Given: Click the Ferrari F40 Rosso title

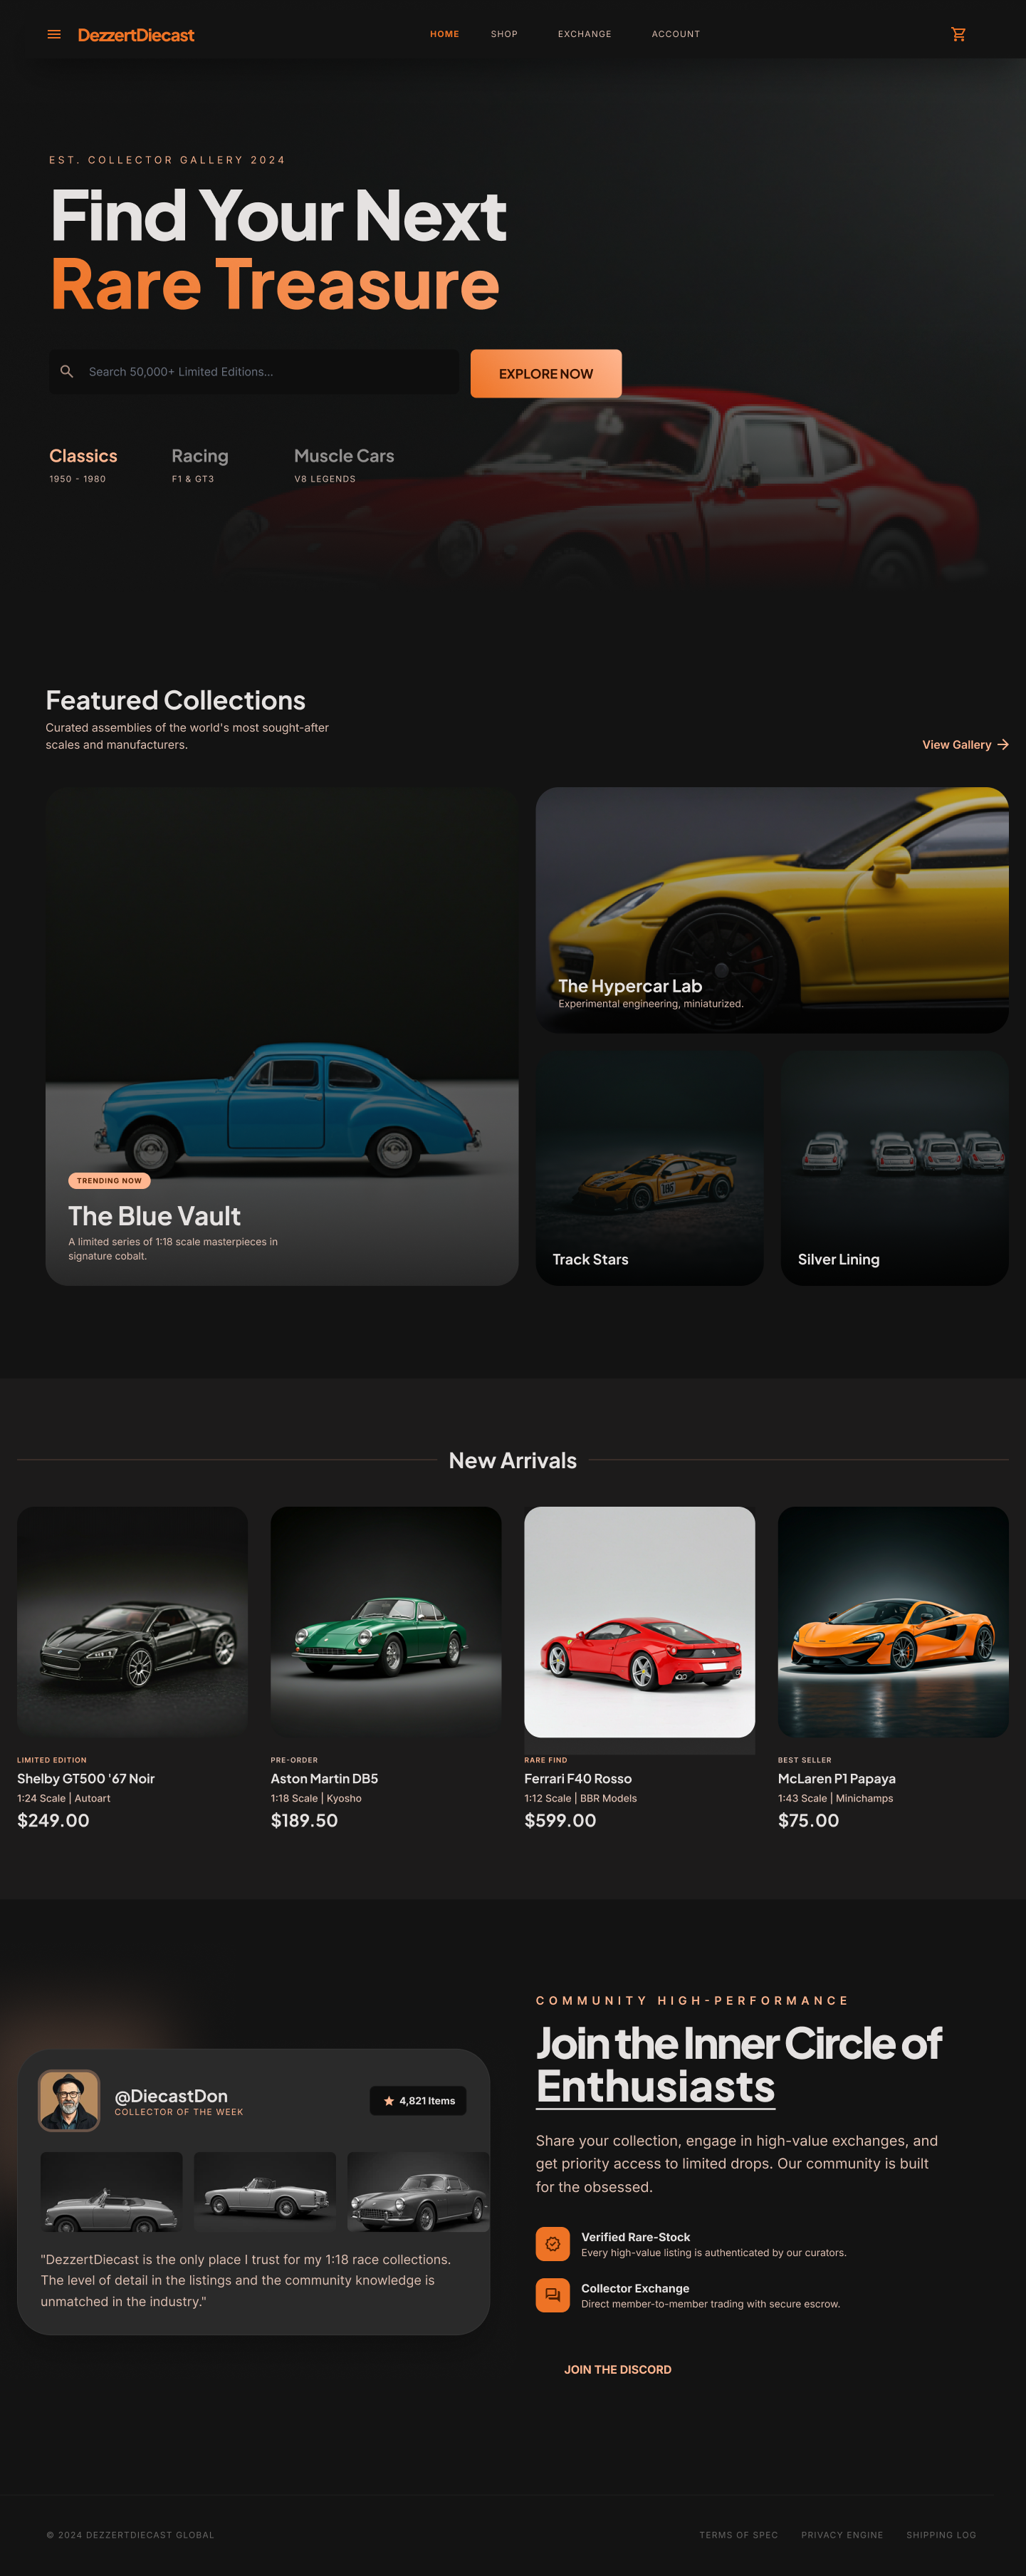Looking at the screenshot, I should (x=578, y=1778).
